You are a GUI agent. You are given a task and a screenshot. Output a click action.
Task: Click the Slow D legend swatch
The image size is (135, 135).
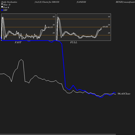(x=2, y=4)
